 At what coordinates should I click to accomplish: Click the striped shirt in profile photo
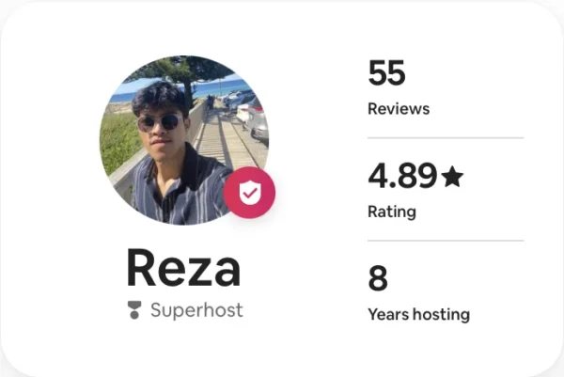[181, 189]
